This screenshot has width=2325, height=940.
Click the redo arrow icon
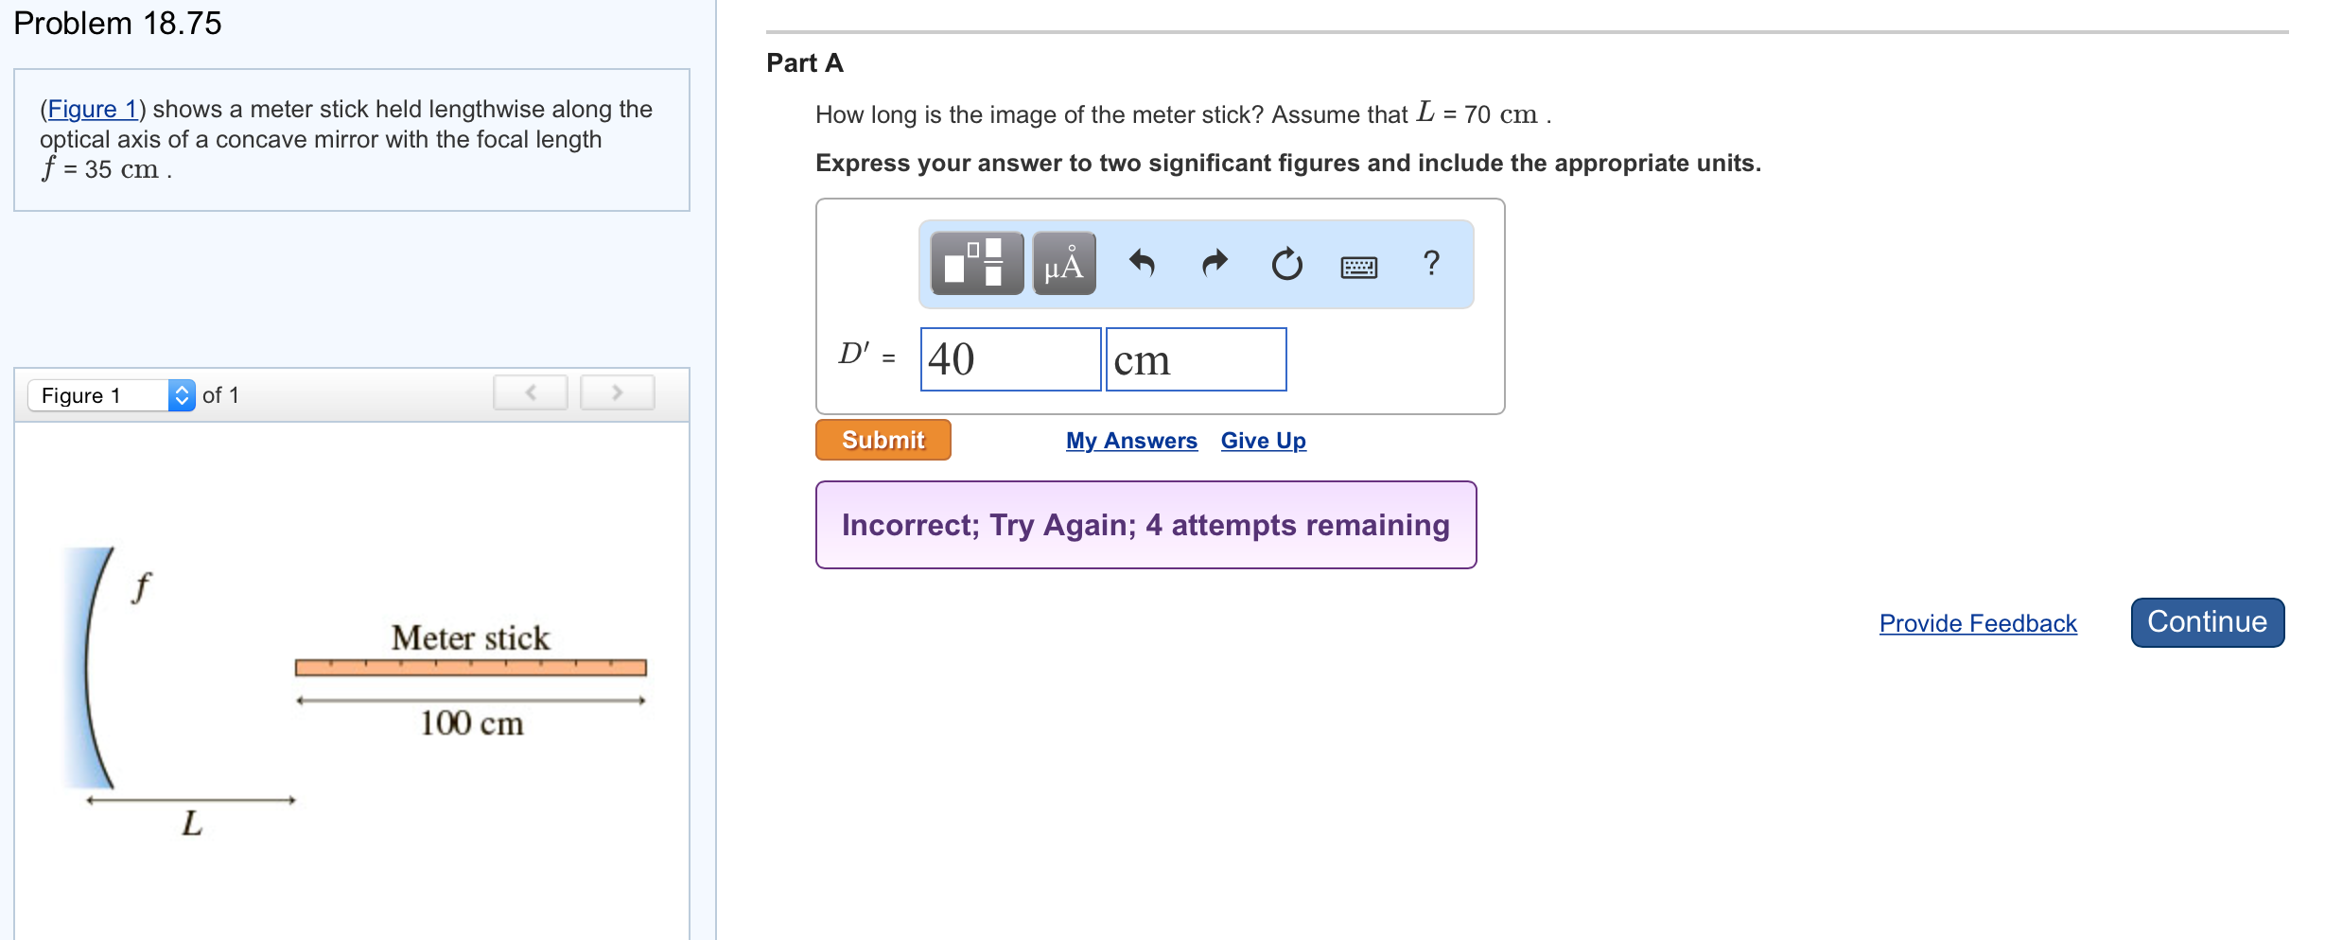(x=1215, y=263)
